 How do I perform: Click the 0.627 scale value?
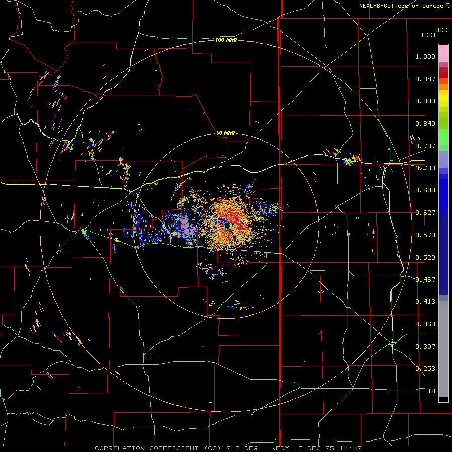click(425, 213)
